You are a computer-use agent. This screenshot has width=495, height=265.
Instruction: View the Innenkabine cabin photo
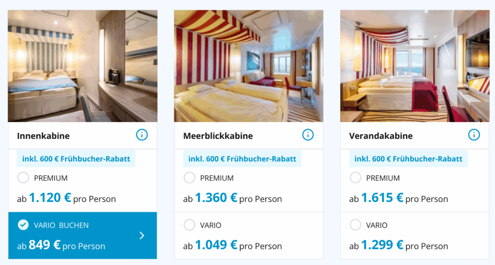(x=82, y=66)
